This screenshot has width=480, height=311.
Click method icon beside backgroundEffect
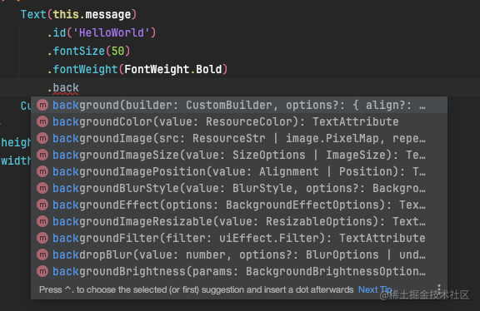coord(42,205)
